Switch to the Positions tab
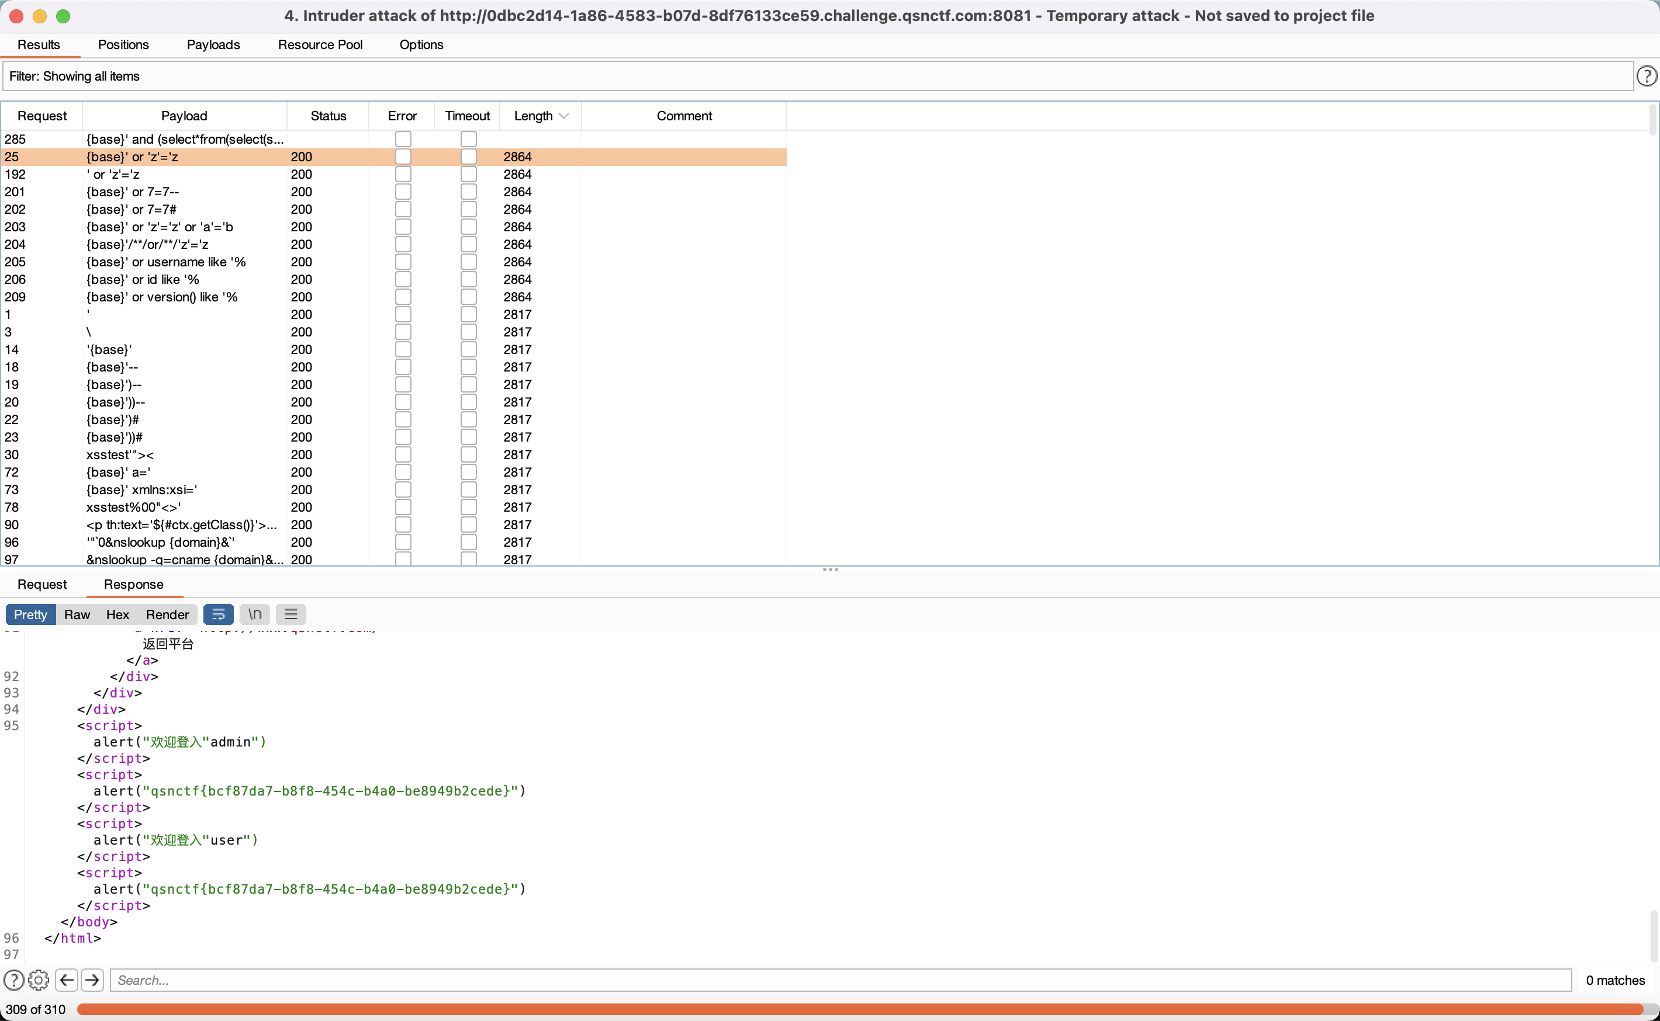The image size is (1660, 1021). pos(123,44)
